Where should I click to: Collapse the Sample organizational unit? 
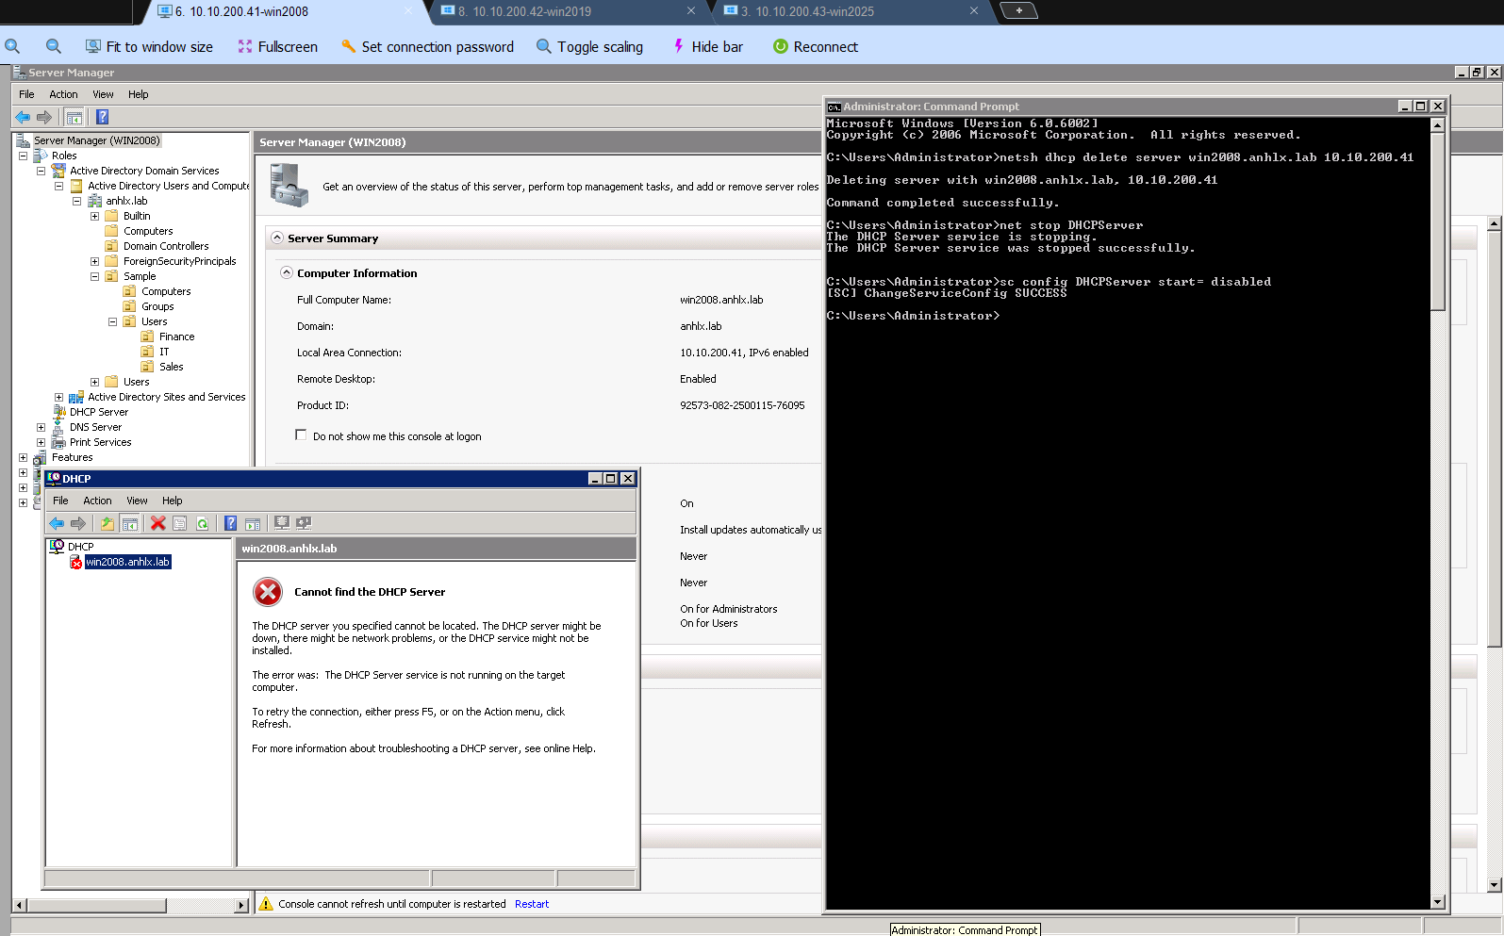click(94, 276)
